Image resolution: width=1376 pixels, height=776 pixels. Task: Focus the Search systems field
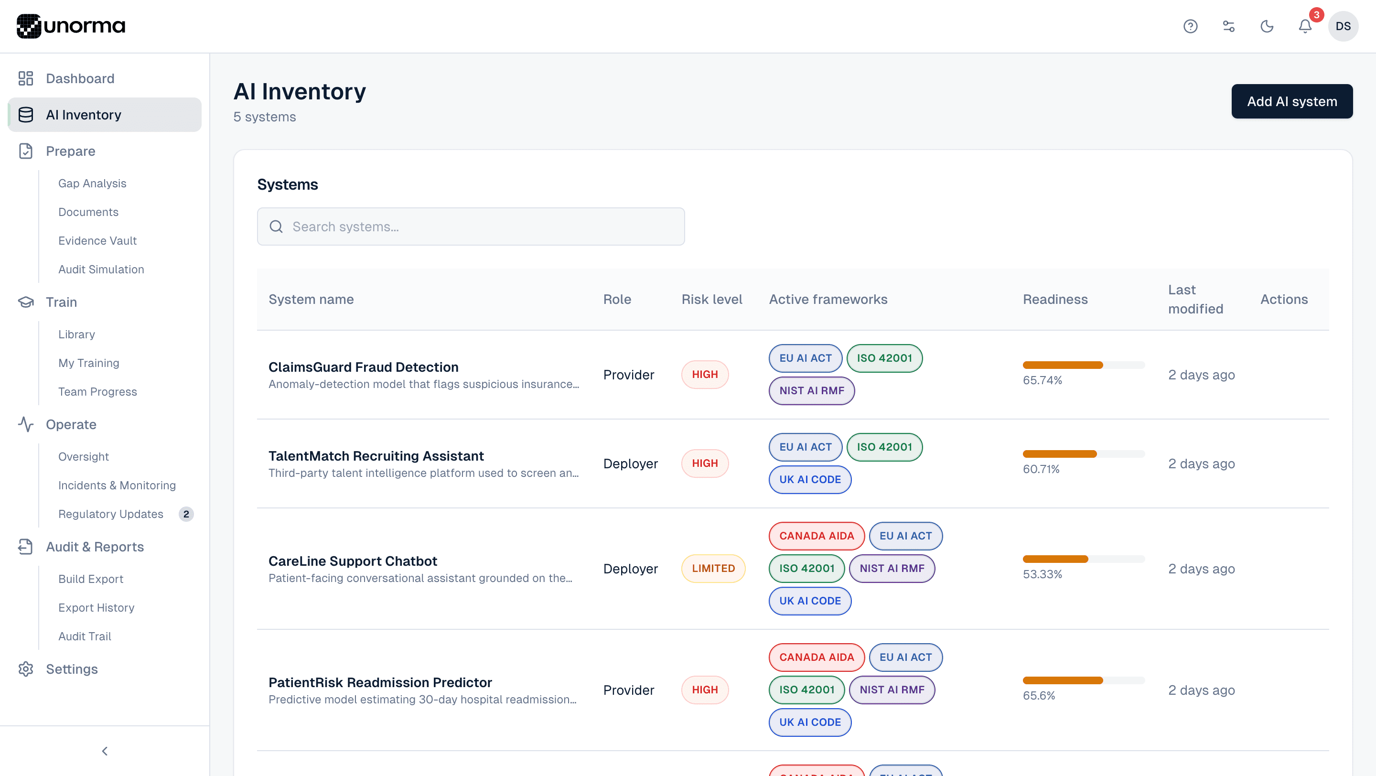(471, 227)
